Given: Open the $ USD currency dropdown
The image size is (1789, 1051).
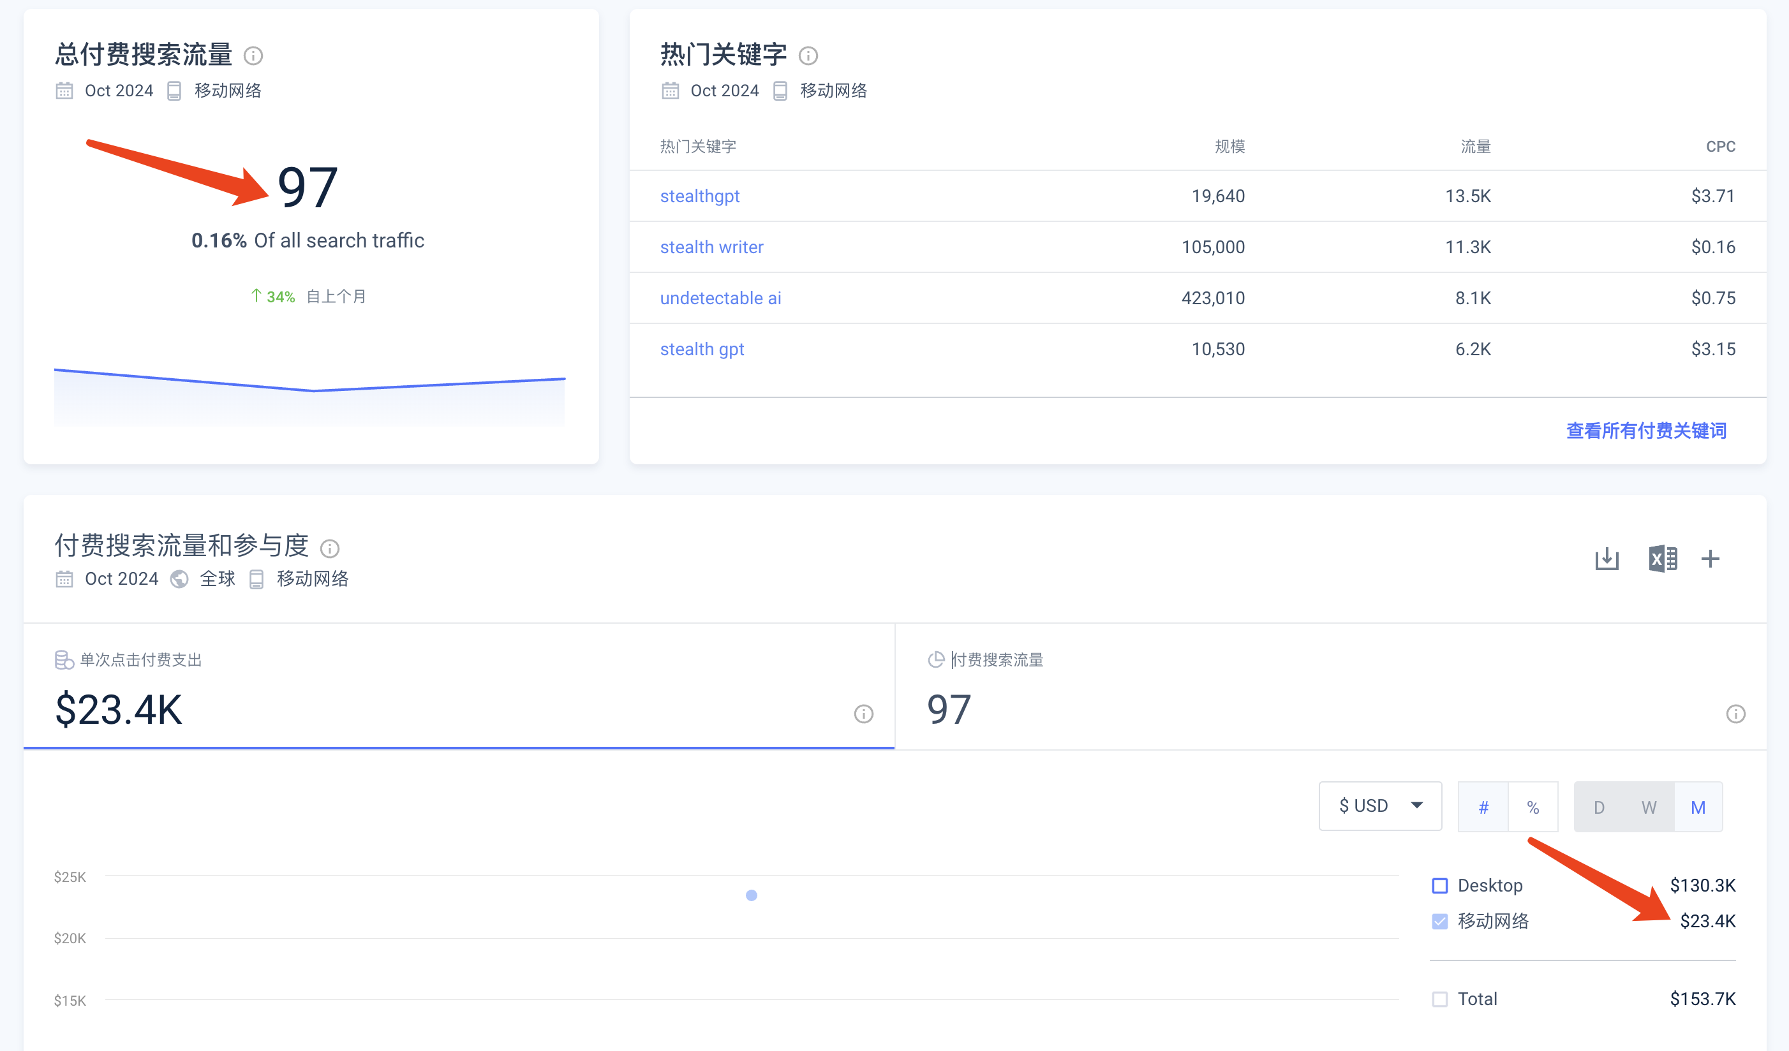Looking at the screenshot, I should [1379, 806].
